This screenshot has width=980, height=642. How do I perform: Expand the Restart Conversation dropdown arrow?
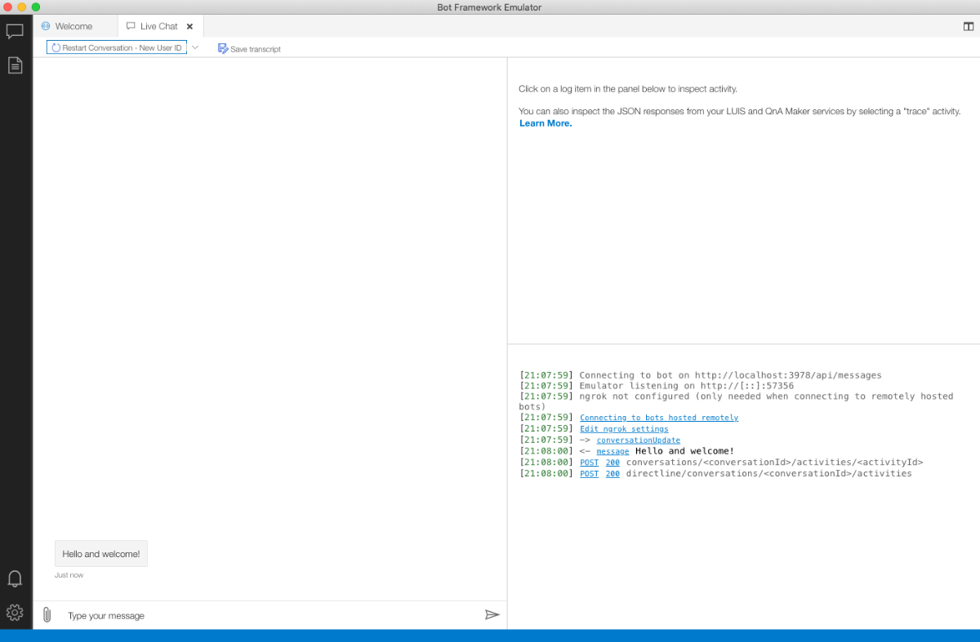[x=195, y=47]
